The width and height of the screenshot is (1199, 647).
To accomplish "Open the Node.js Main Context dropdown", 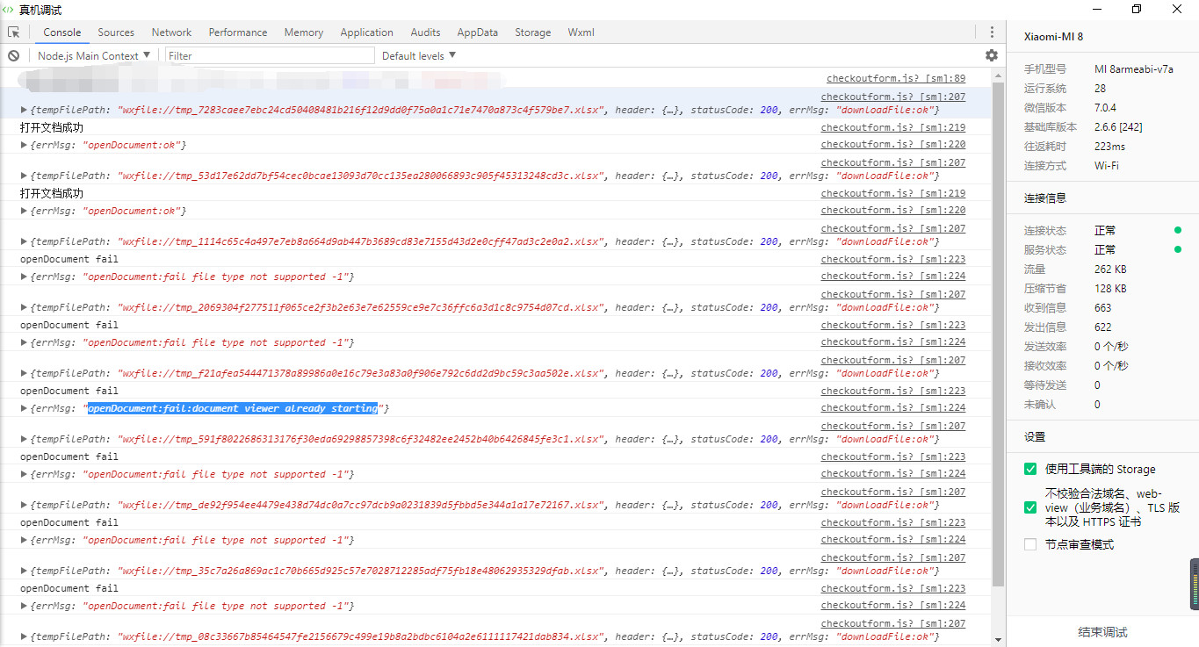I will coord(94,55).
